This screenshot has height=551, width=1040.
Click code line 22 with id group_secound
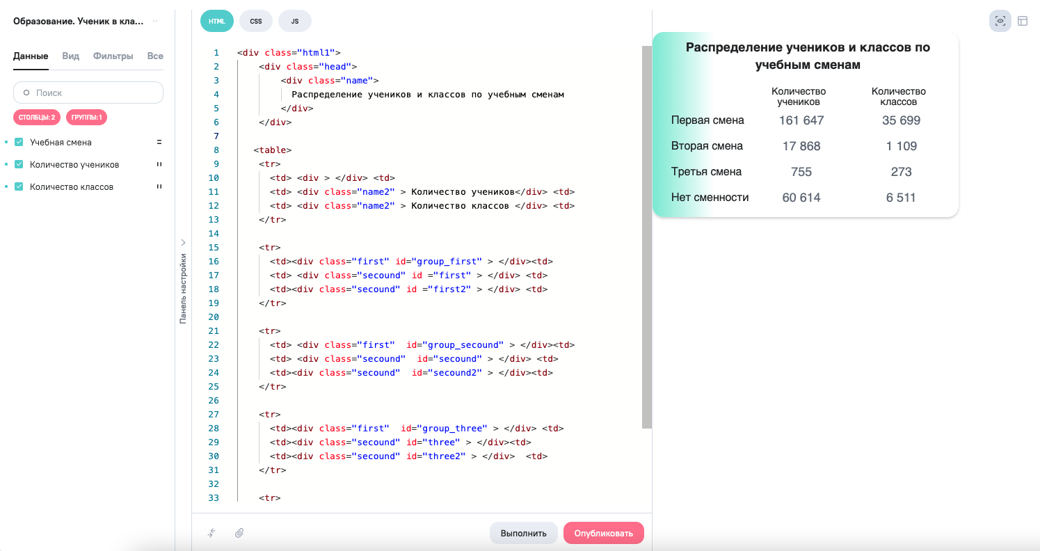(422, 345)
